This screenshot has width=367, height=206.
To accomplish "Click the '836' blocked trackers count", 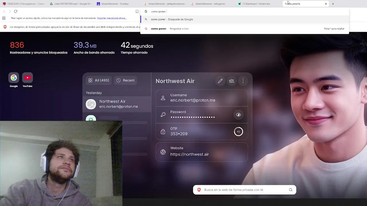I will tap(17, 45).
